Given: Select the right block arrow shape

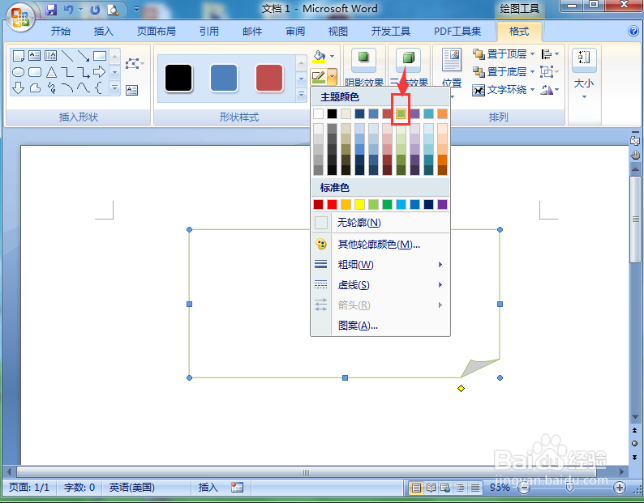Looking at the screenshot, I should coord(99,72).
